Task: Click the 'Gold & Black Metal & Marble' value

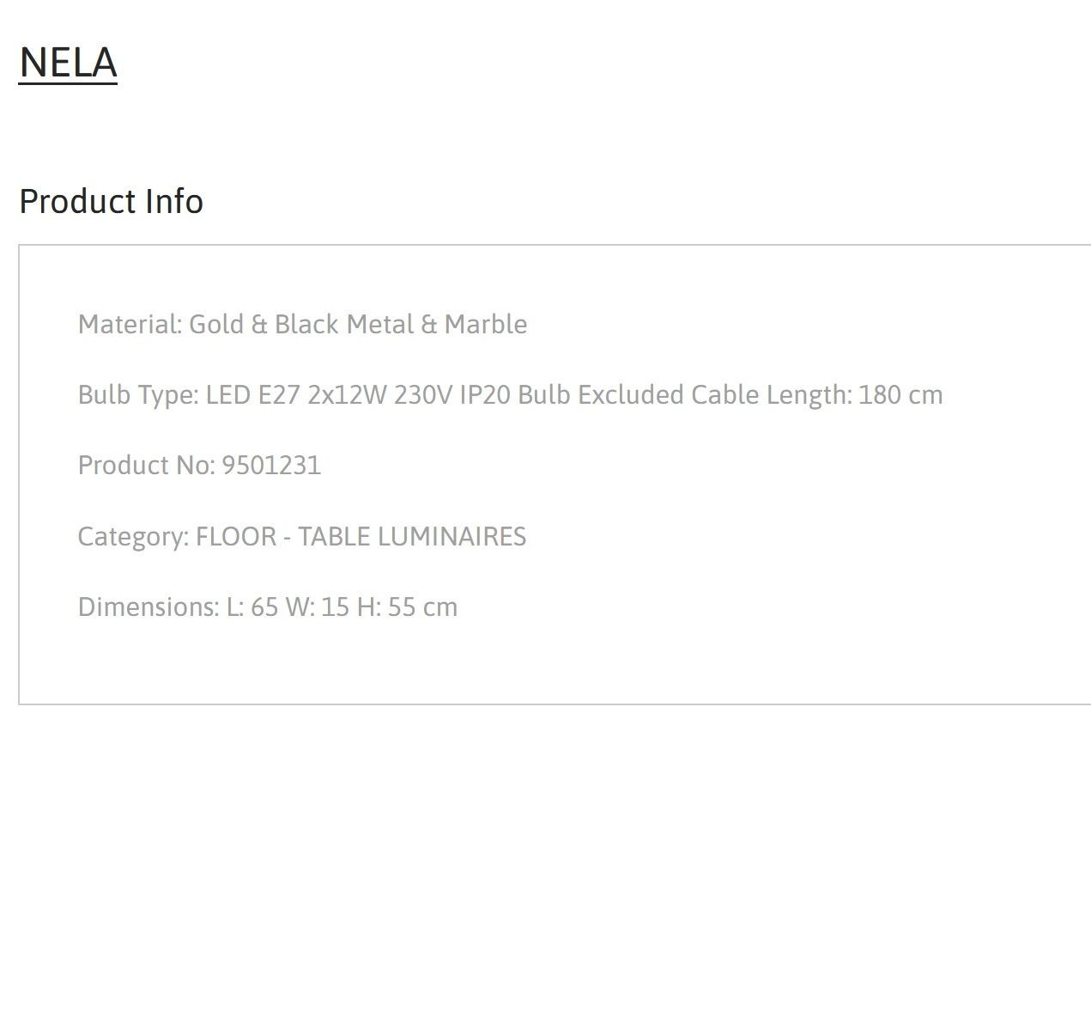Action: click(358, 324)
